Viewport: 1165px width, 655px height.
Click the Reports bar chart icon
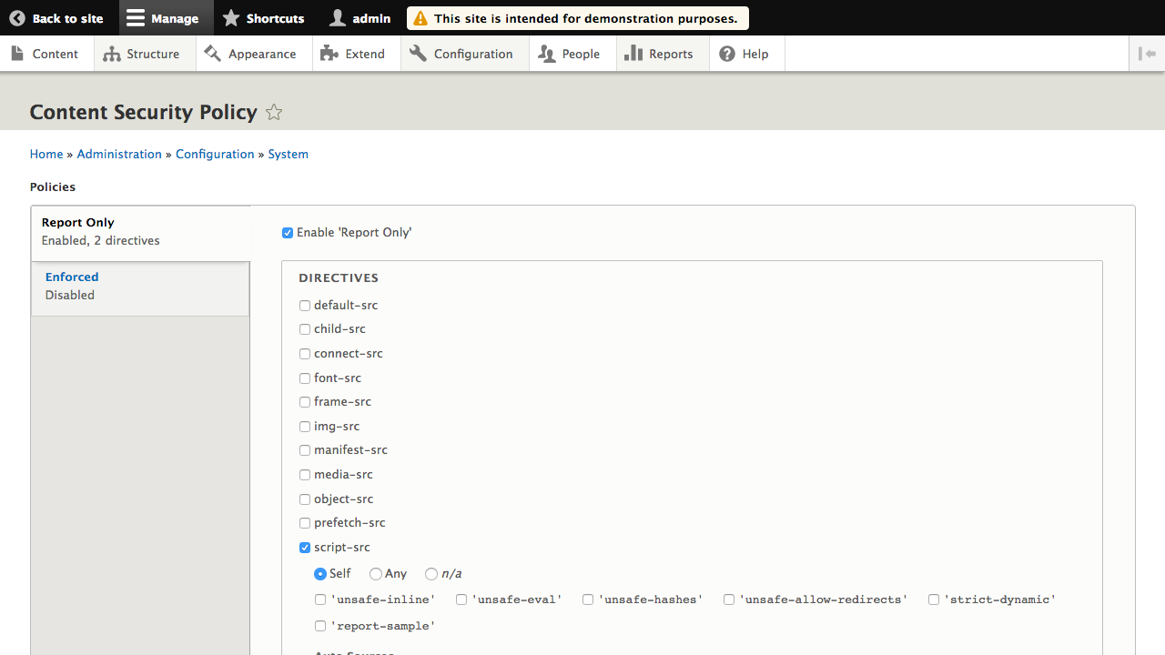633,54
